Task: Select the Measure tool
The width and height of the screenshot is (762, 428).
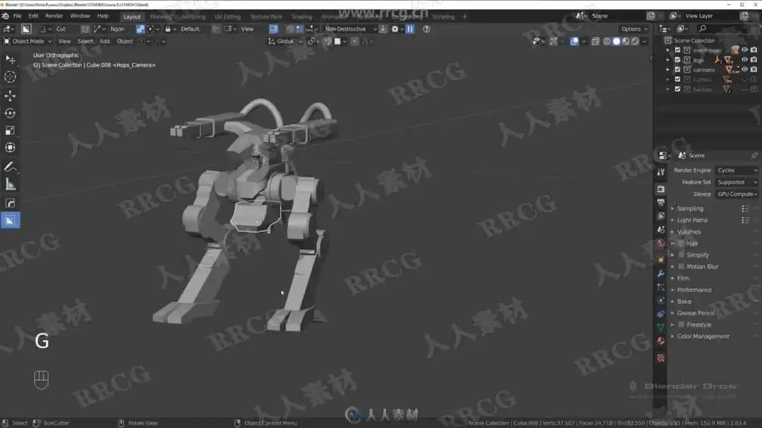Action: (10, 185)
